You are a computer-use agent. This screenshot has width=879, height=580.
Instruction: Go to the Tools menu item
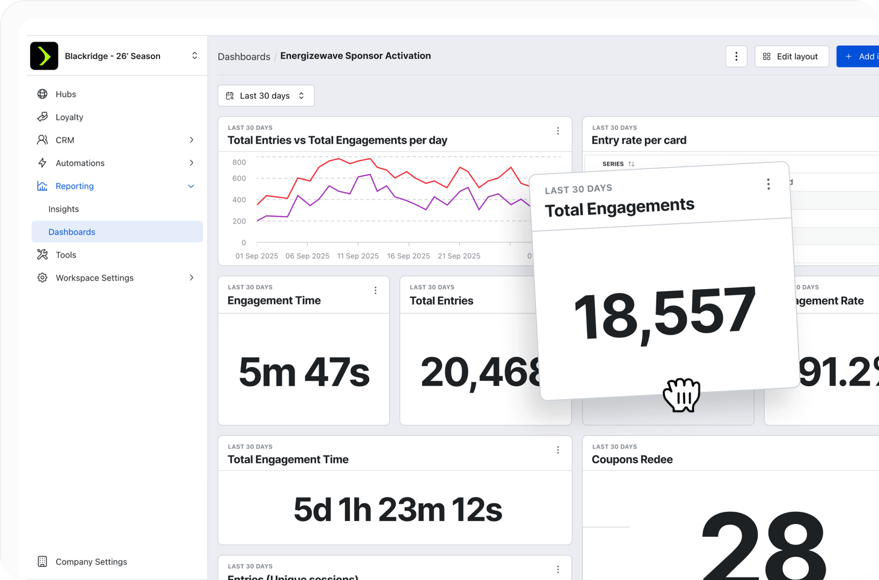coord(66,255)
